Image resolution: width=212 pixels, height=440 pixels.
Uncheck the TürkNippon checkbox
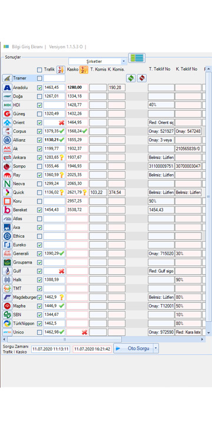point(39,324)
